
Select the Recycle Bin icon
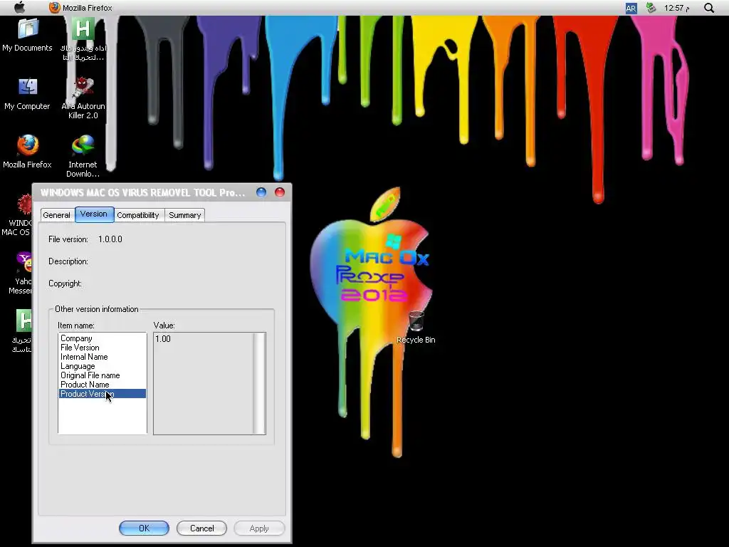pyautogui.click(x=416, y=328)
